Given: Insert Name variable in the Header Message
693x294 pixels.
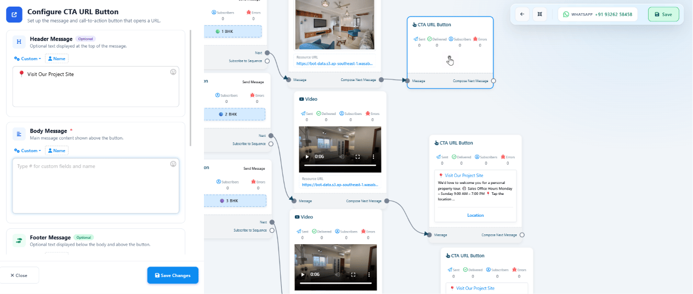Looking at the screenshot, I should point(56,59).
